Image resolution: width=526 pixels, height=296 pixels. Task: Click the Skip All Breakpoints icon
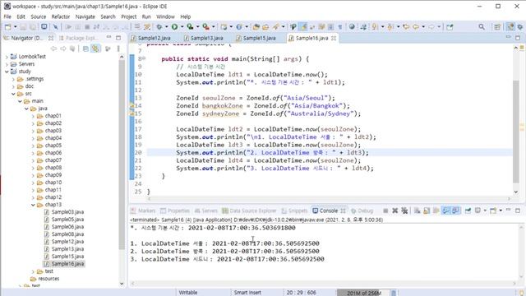click(55, 27)
